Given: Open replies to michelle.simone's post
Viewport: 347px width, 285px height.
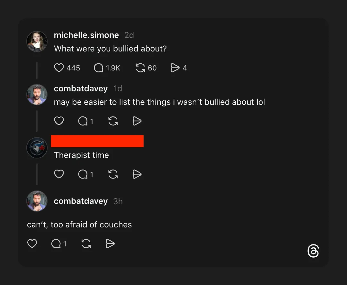Looking at the screenshot, I should point(98,68).
